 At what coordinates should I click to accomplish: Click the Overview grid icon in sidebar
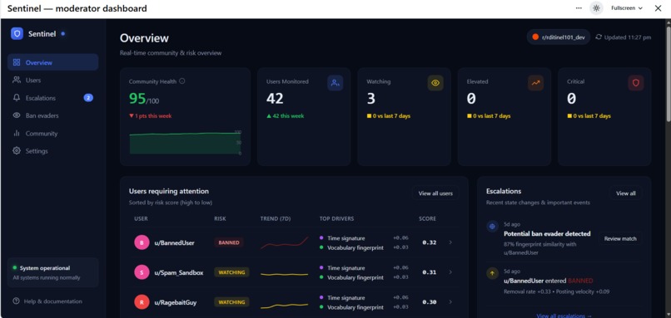pyautogui.click(x=17, y=62)
